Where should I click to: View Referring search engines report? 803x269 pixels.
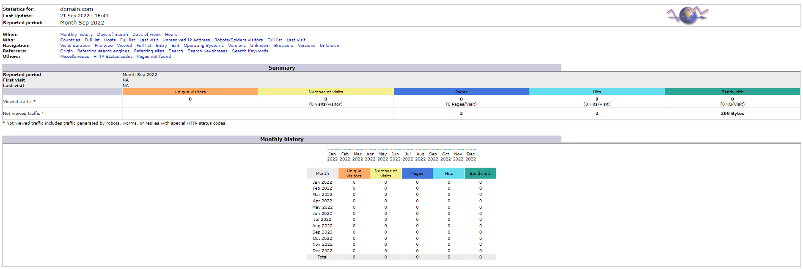click(x=103, y=51)
